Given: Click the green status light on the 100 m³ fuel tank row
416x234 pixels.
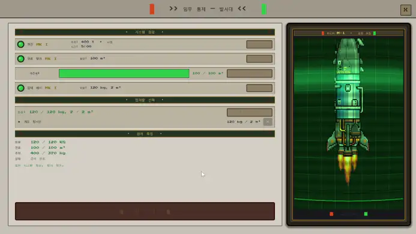Looking at the screenshot, I should click(x=20, y=59).
